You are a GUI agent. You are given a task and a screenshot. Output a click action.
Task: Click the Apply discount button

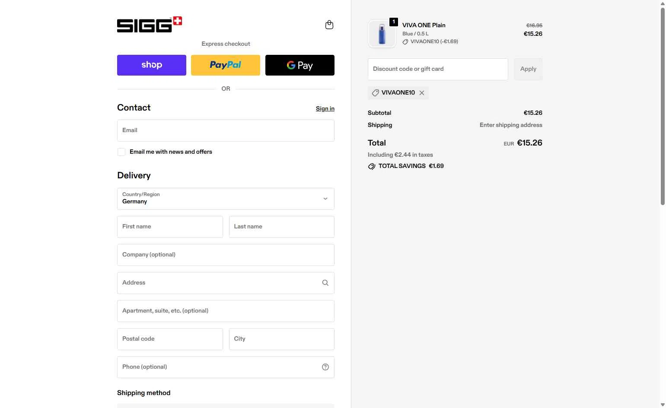528,69
